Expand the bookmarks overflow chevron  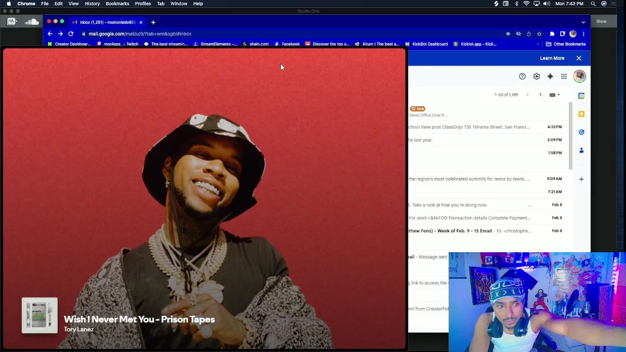pyautogui.click(x=538, y=44)
